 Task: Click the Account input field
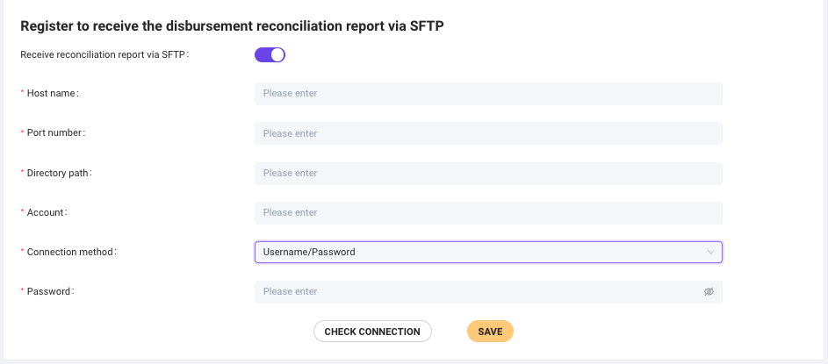pos(487,213)
